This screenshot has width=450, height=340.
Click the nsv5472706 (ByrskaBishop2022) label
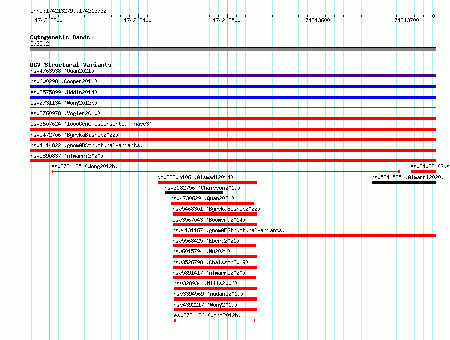tap(74, 135)
